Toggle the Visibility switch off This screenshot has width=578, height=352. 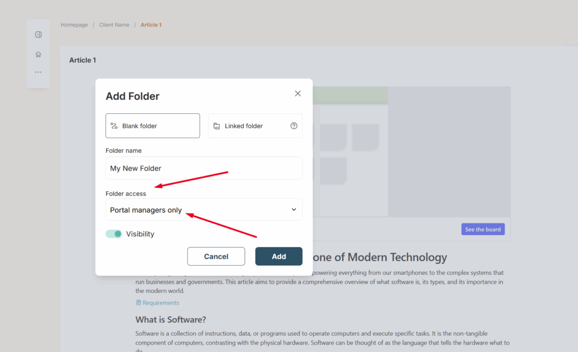(x=114, y=234)
